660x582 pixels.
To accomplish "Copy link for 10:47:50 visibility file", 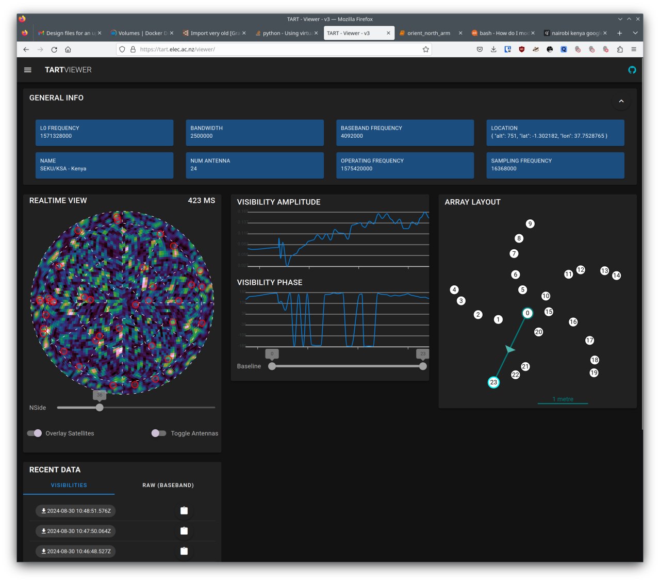I will tap(184, 531).
